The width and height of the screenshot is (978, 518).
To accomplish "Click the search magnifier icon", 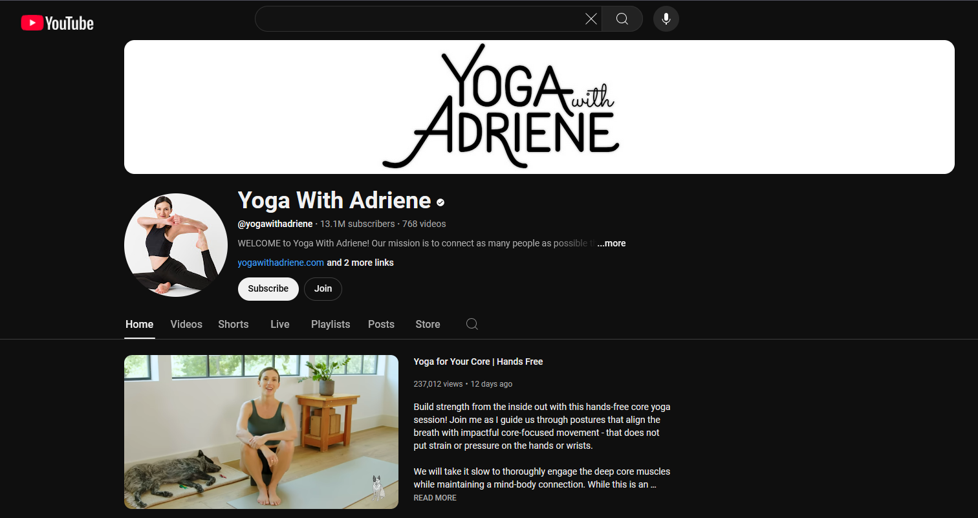I will pyautogui.click(x=622, y=19).
